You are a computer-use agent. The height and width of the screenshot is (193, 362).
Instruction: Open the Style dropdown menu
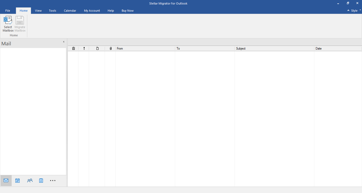tap(356, 11)
